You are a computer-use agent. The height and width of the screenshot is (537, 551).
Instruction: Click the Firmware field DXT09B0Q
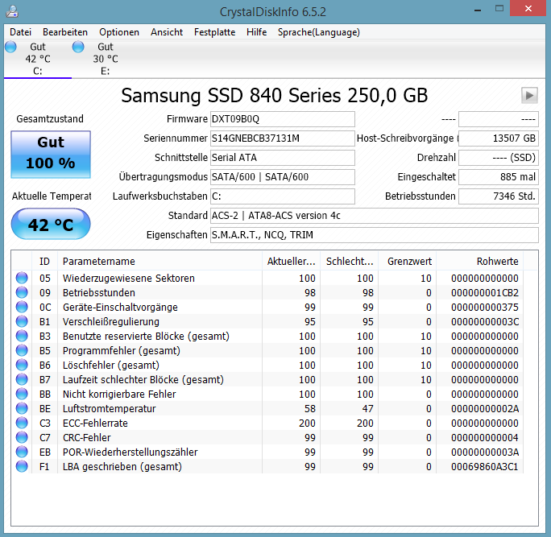(x=283, y=119)
